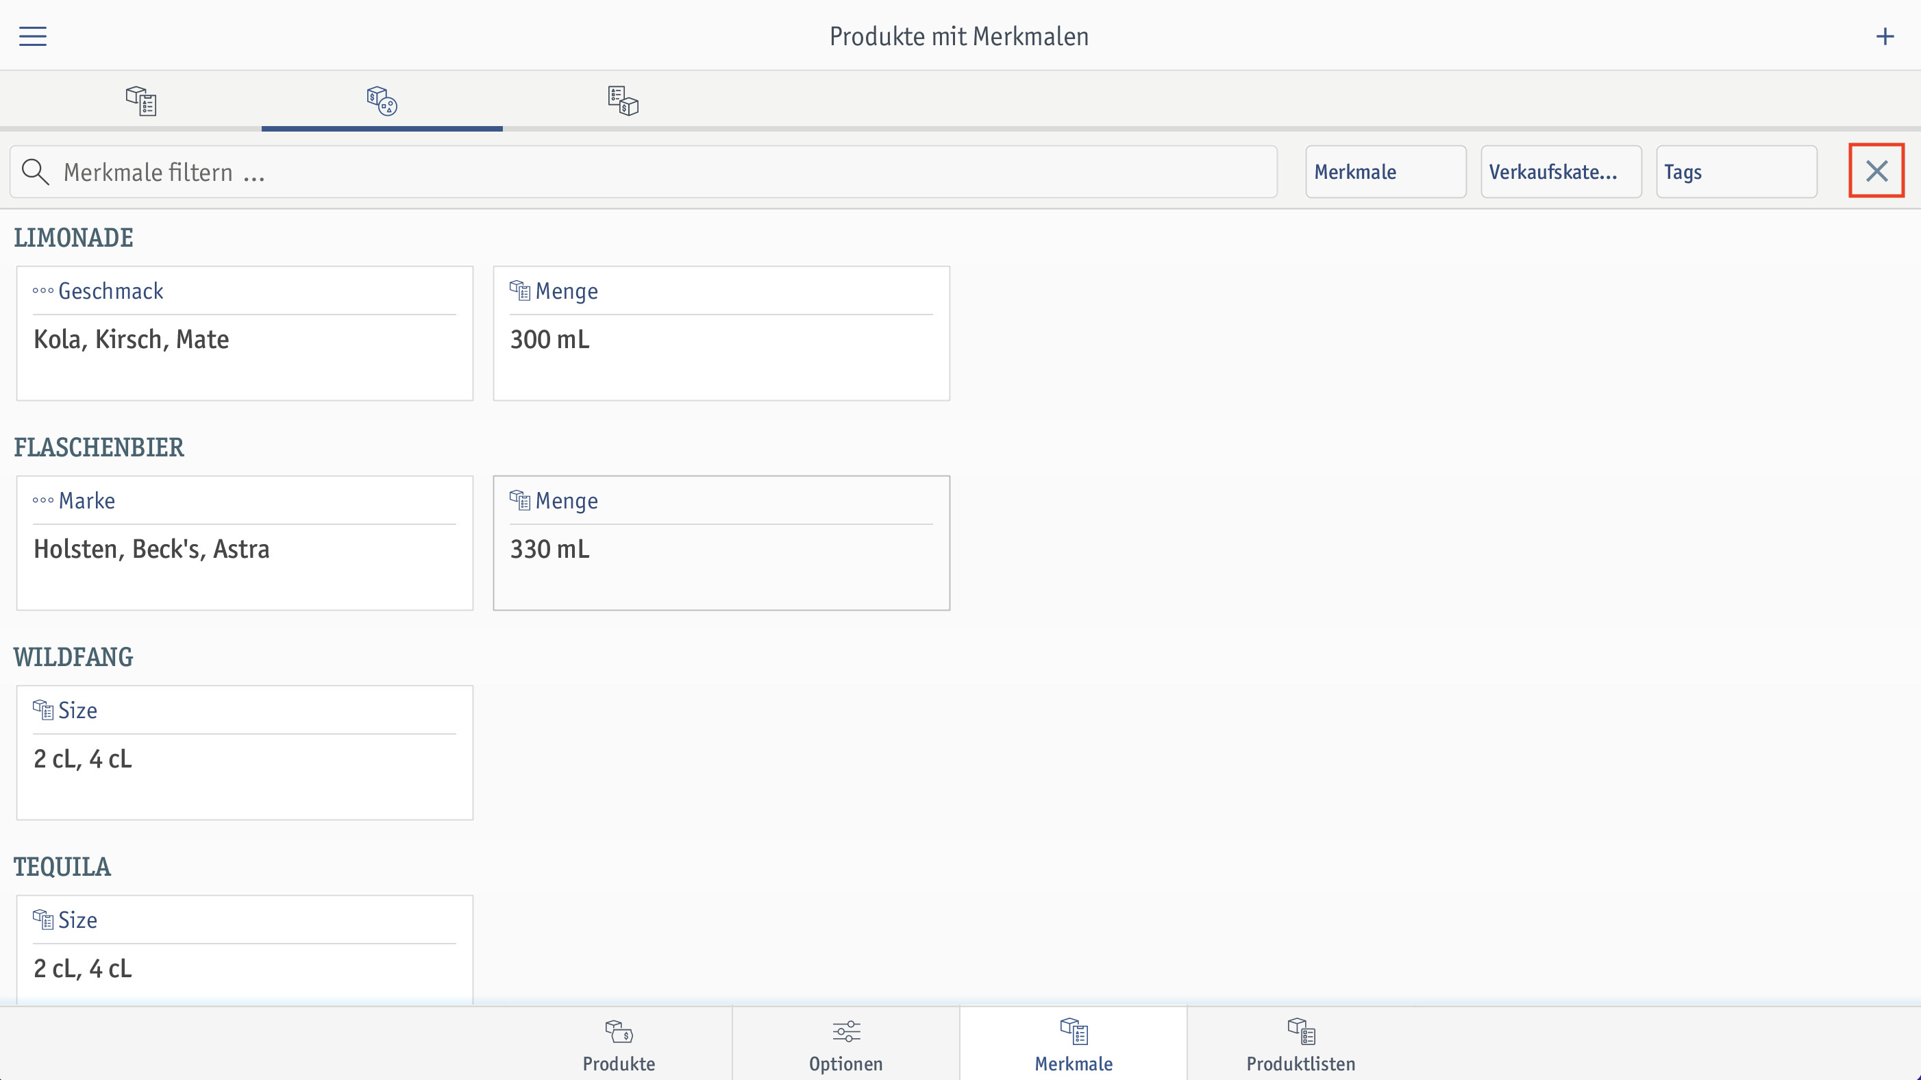This screenshot has width=1921, height=1080.
Task: Open the Geschmack card under Limonade
Action: point(245,334)
